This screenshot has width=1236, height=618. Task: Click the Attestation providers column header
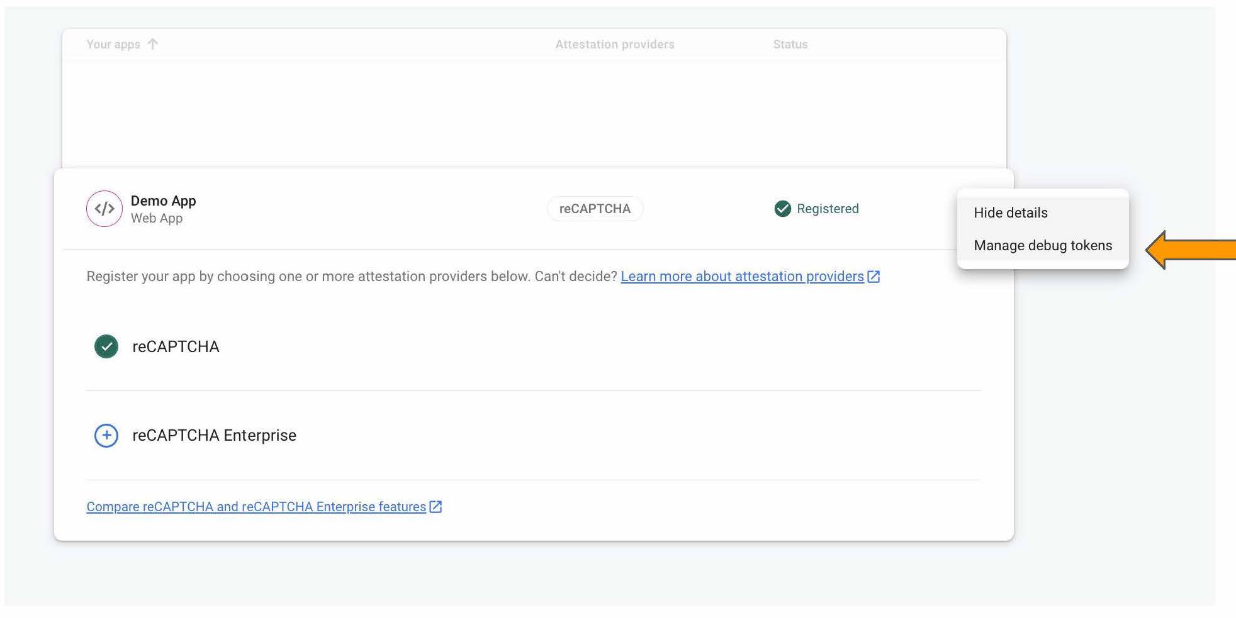615,45
